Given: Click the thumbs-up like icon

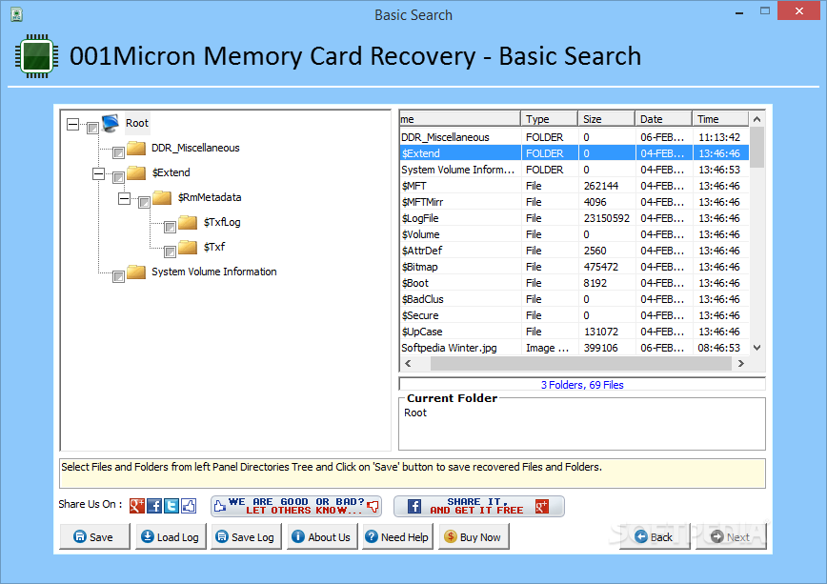Looking at the screenshot, I should (x=189, y=506).
